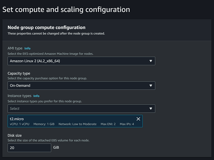Select the t2.micro instance type token
The image size is (214, 160).
click(17, 119)
